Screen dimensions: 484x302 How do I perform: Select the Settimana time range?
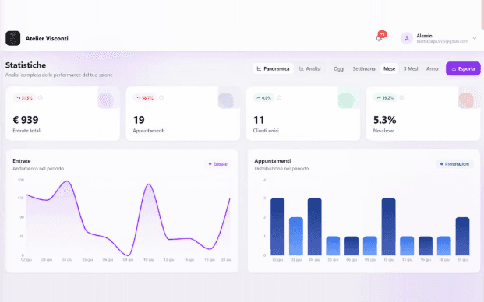pyautogui.click(x=364, y=68)
